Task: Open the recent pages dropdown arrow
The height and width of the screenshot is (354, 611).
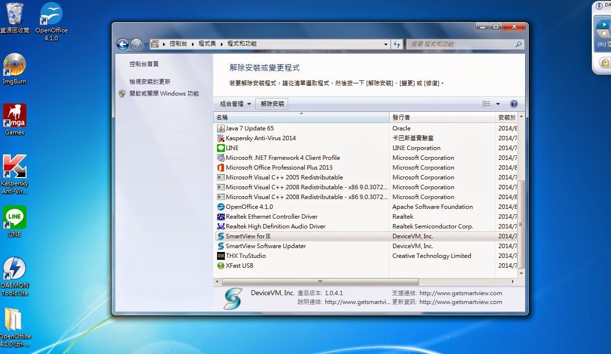Action: 146,45
